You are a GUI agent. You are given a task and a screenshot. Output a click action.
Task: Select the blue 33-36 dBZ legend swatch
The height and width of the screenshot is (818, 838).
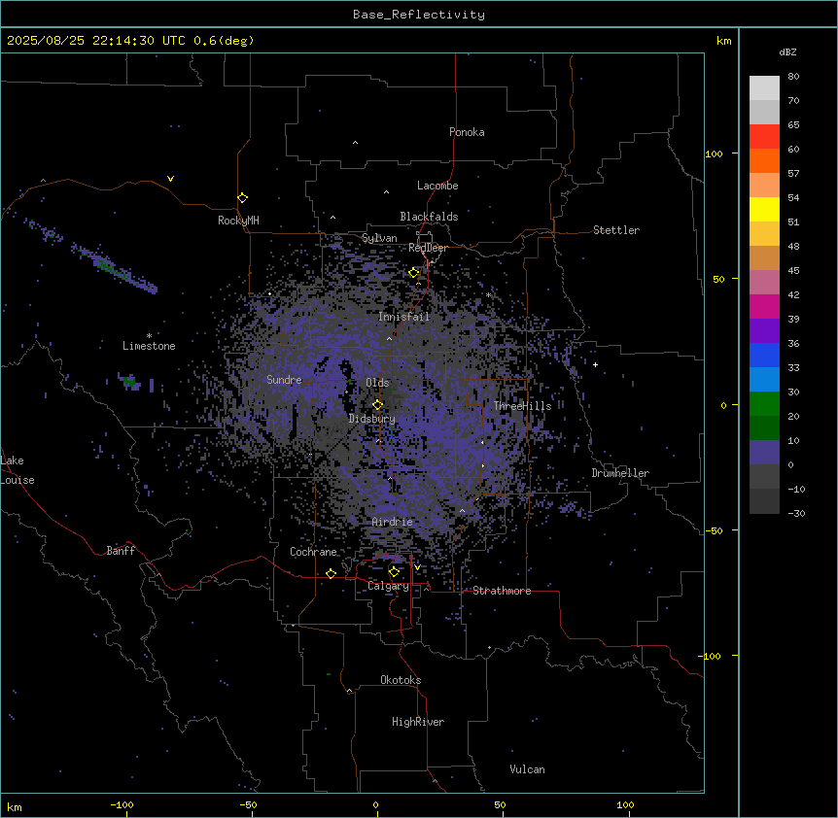764,355
